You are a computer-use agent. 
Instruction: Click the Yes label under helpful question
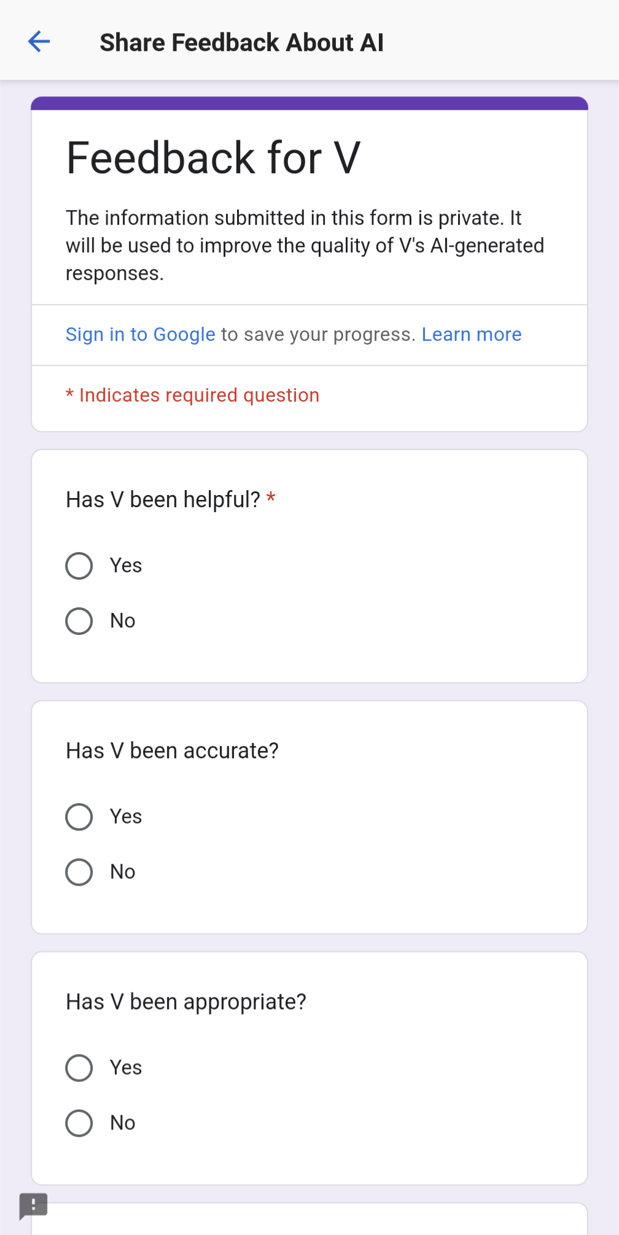126,566
